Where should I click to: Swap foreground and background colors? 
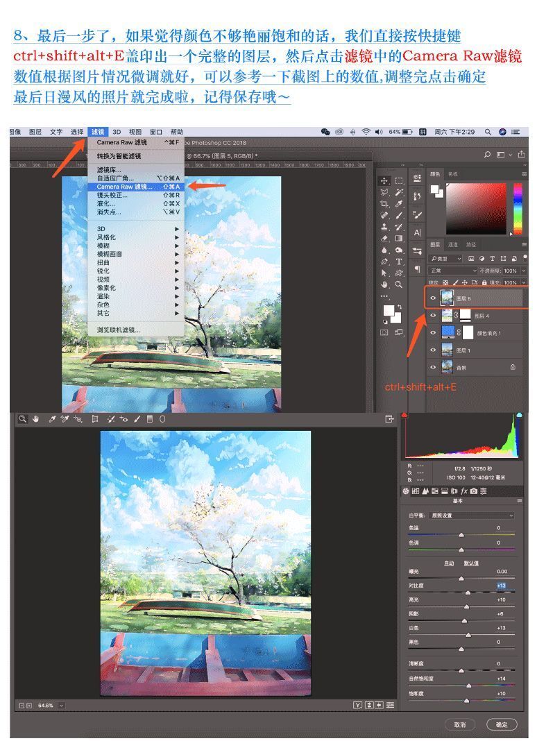(400, 307)
